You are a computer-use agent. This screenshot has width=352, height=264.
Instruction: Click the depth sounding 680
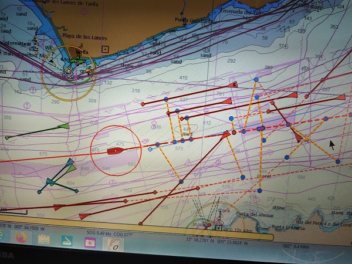pyautogui.click(x=131, y=164)
